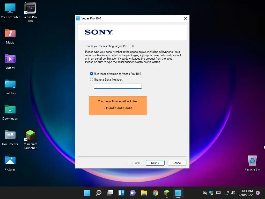Select the Pictures folder icon

coord(10,163)
